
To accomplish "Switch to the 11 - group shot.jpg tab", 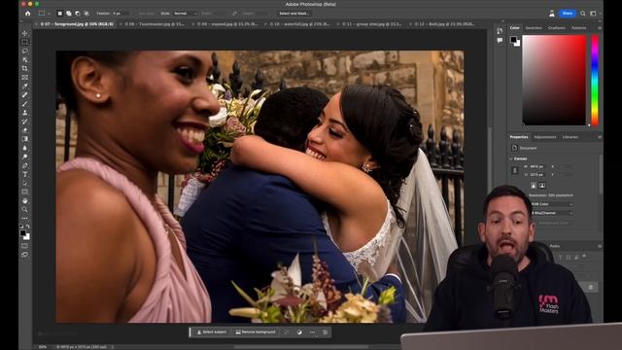I will point(372,24).
